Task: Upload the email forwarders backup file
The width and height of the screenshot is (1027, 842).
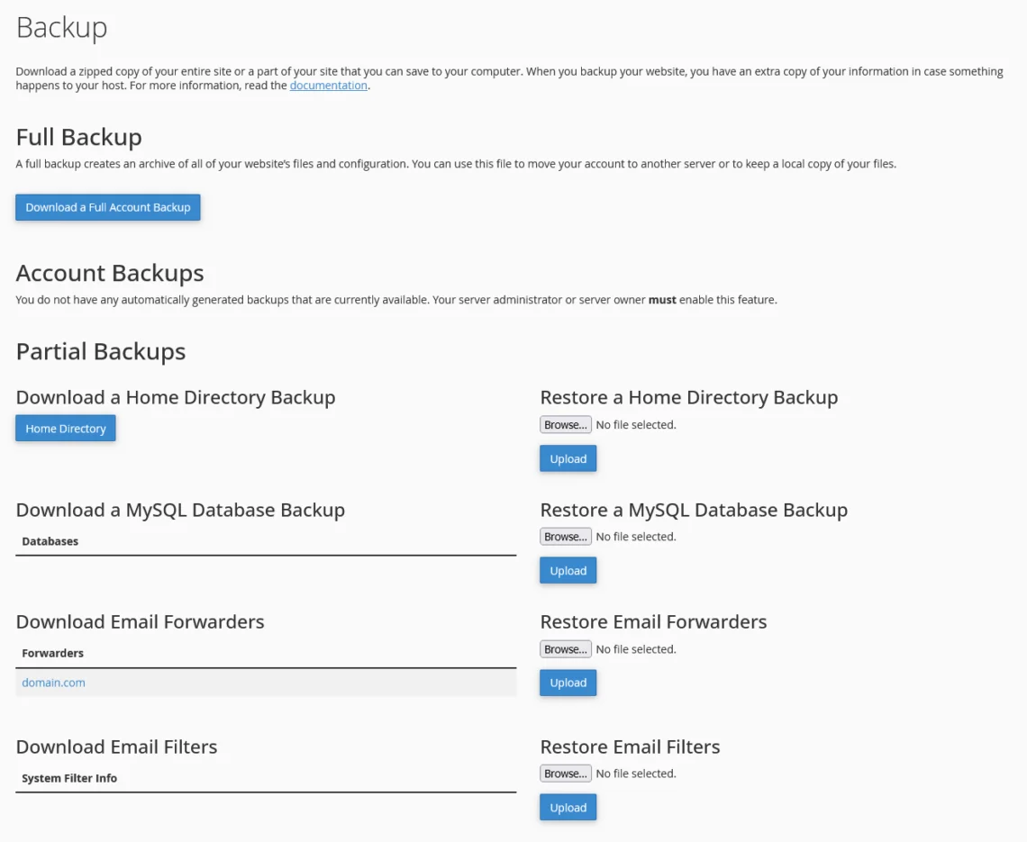Action: point(568,682)
